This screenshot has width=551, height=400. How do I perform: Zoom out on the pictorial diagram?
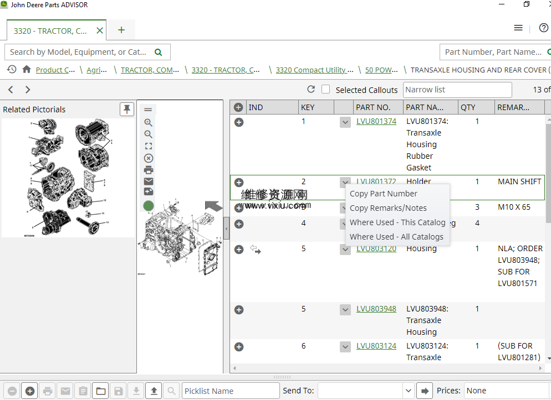pyautogui.click(x=149, y=134)
